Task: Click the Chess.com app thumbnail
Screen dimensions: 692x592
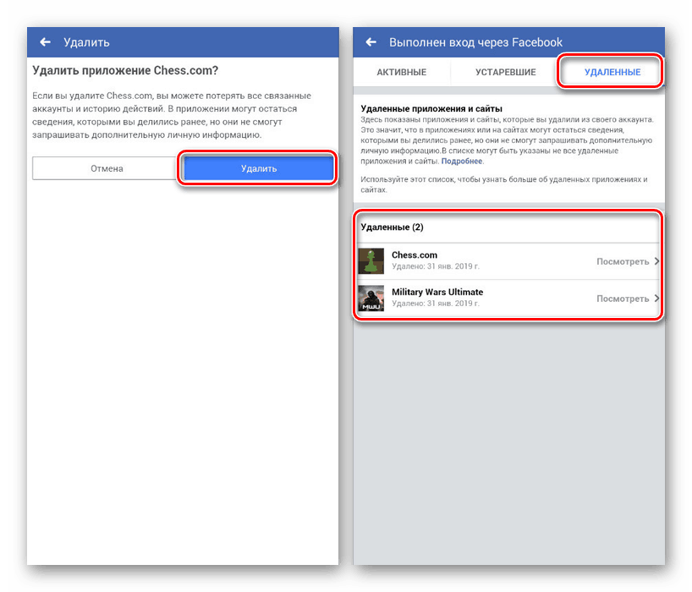Action: (371, 261)
